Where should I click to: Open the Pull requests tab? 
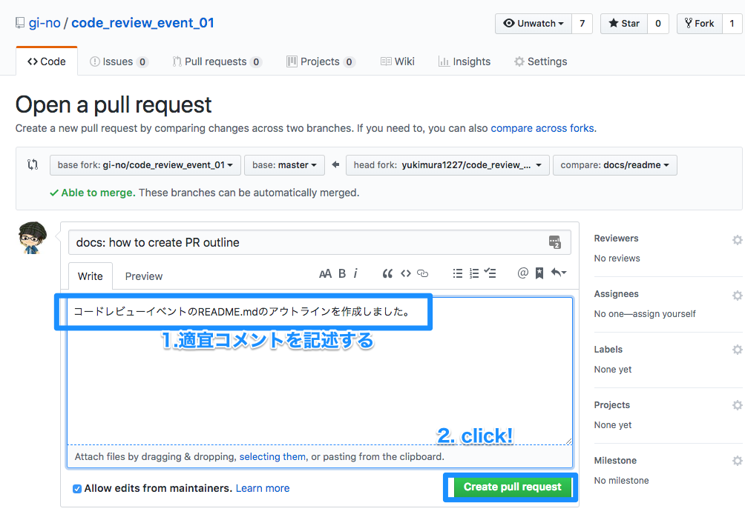[x=217, y=61]
